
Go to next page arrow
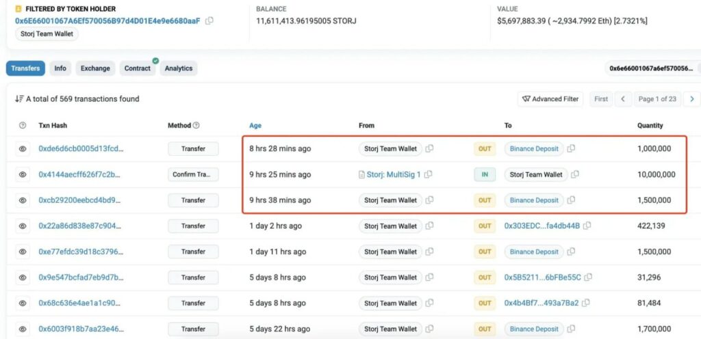pyautogui.click(x=692, y=99)
